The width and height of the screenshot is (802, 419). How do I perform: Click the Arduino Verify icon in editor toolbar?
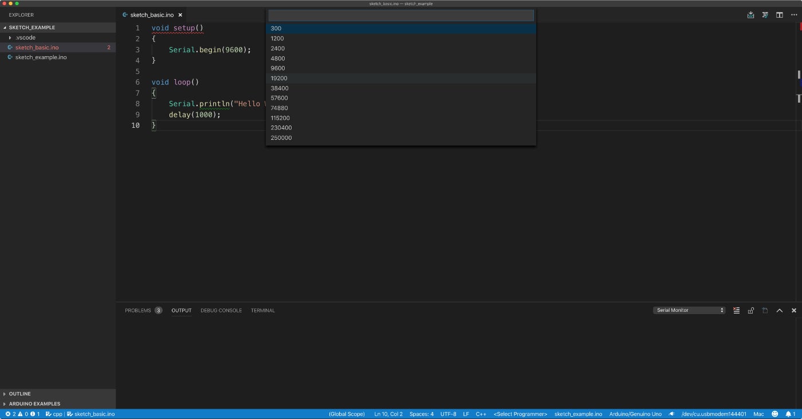(765, 15)
